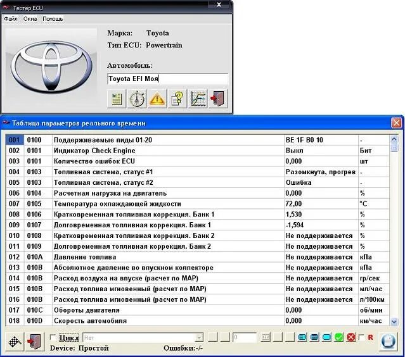Open the Нет combo box dropdown
Viewport: 405px width, 357px height.
[x=199, y=337]
